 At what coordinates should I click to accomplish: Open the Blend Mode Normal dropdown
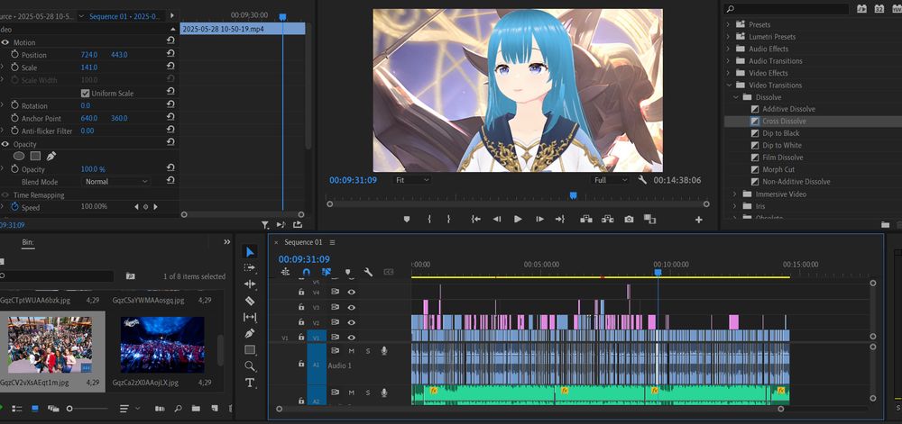pyautogui.click(x=116, y=181)
